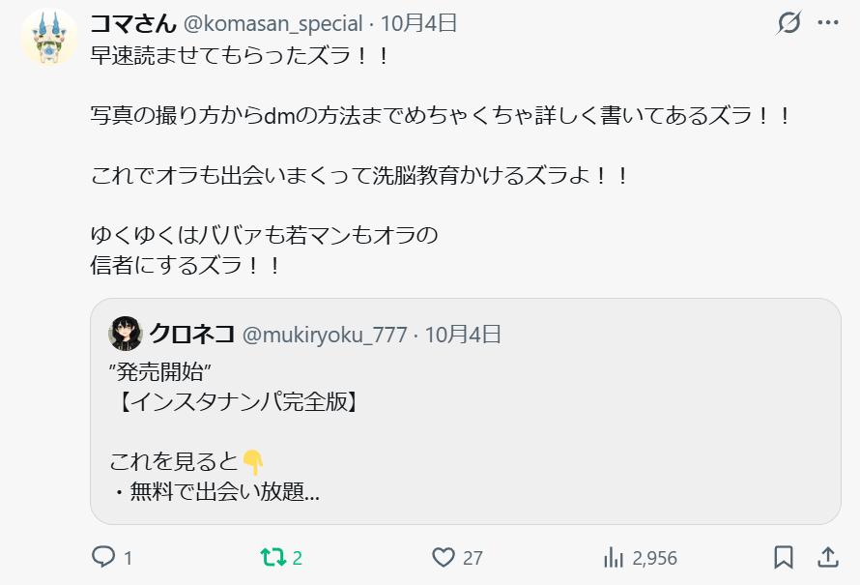The image size is (860, 585).
Task: Open the quoted post about インスタナンパ完全版
Action: (x=465, y=416)
